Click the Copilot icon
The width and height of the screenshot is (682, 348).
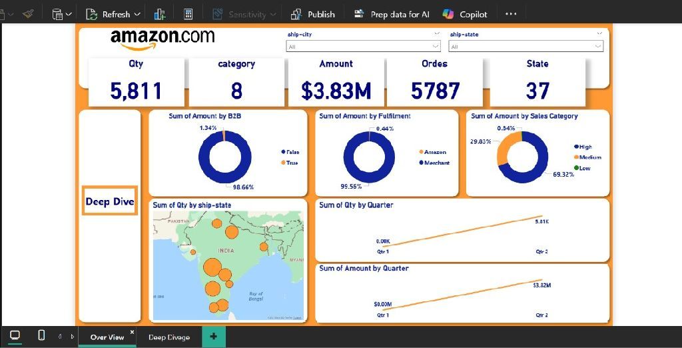pos(448,14)
